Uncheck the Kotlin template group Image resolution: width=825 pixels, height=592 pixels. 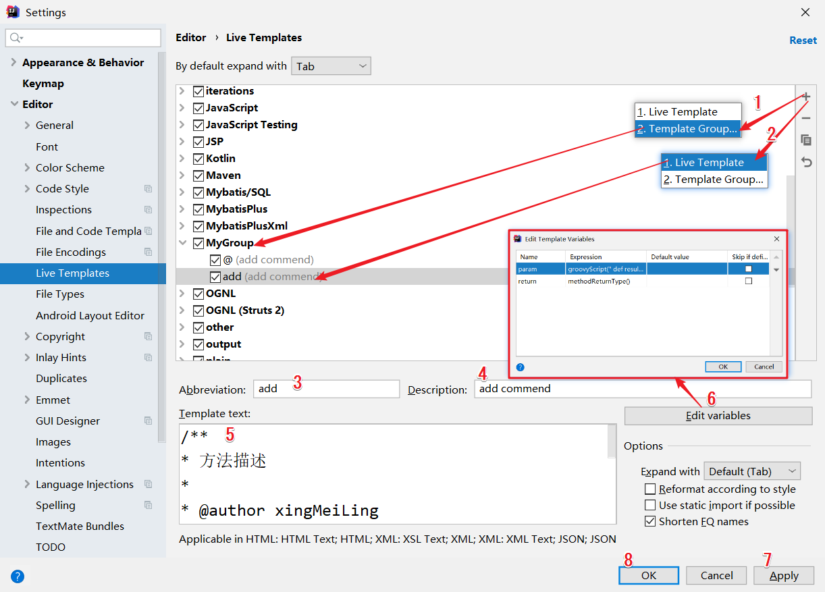pos(198,159)
